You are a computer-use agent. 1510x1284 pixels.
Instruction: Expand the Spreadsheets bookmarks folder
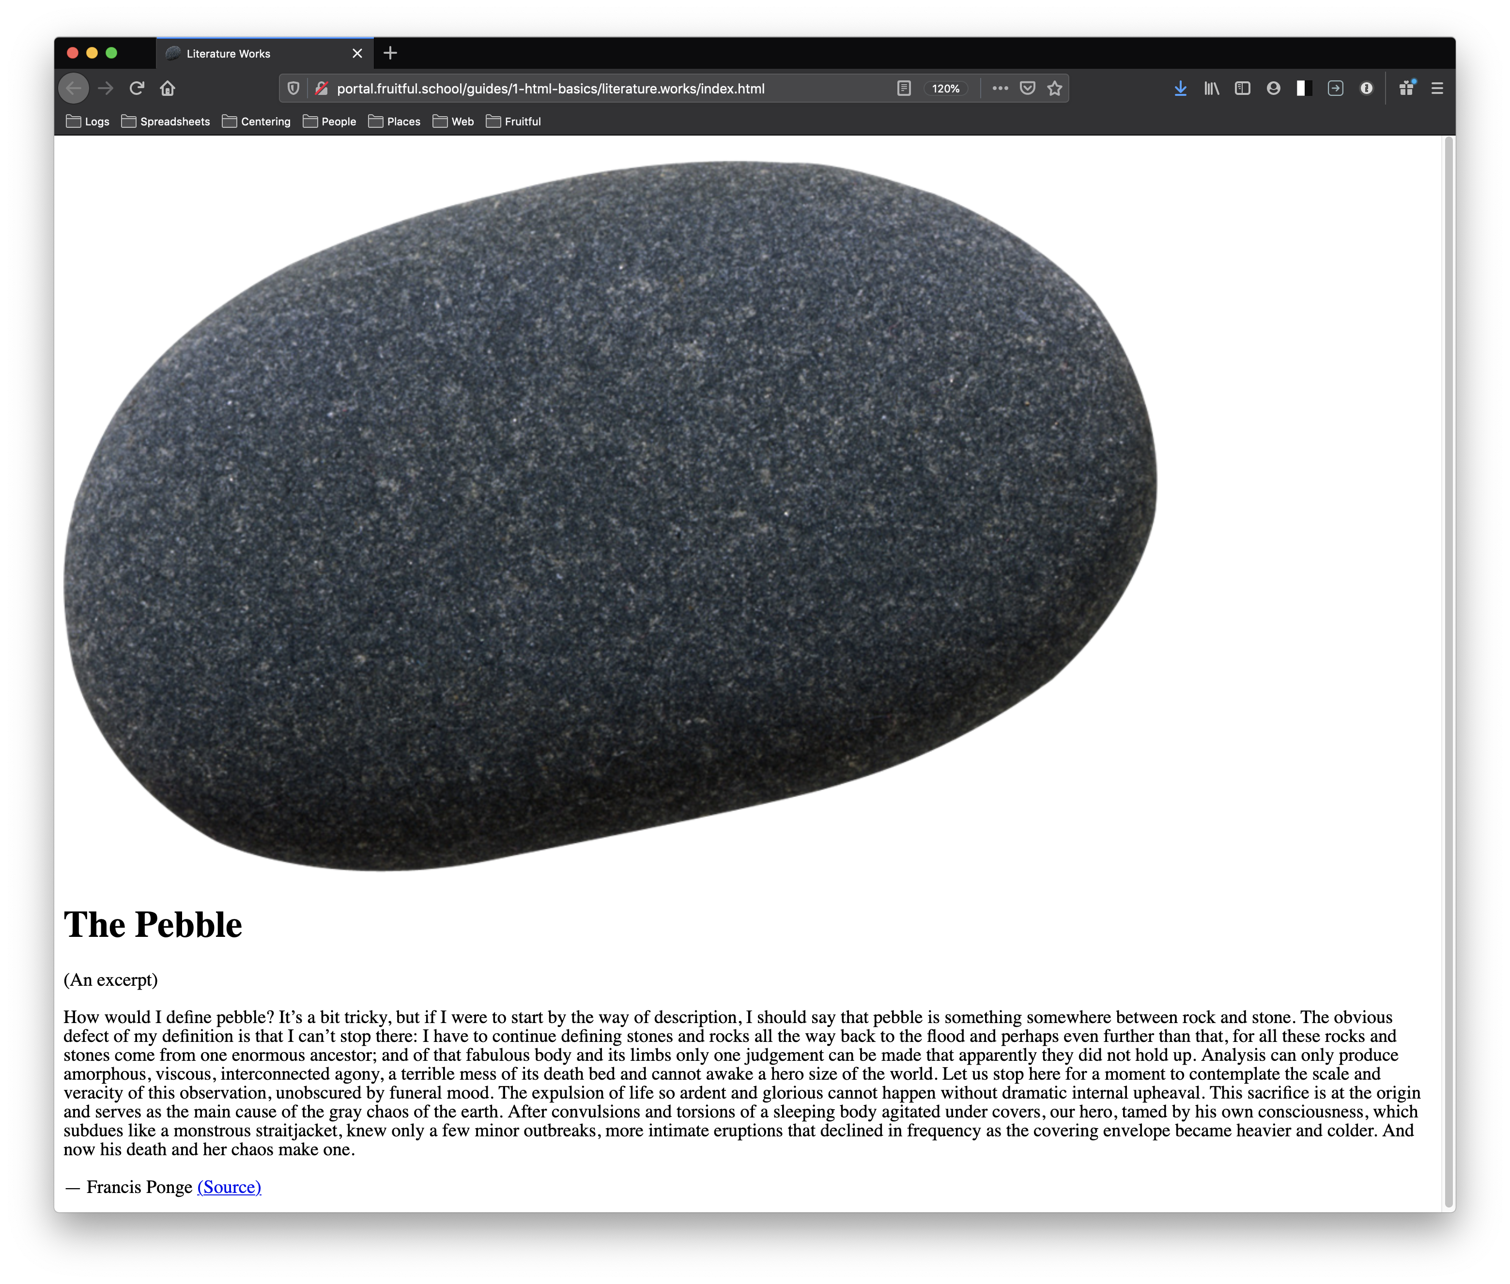coord(166,122)
